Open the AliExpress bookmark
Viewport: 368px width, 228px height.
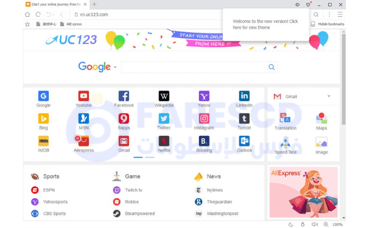(71, 24)
